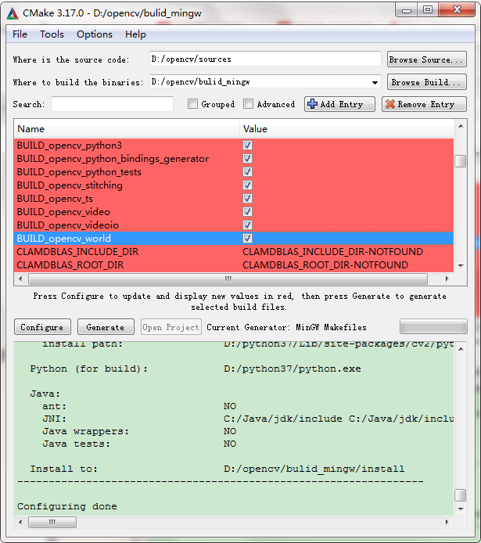Select the CLAMDBLAS_INCLUDE_DIR row name
This screenshot has height=543, width=481.
[x=77, y=251]
